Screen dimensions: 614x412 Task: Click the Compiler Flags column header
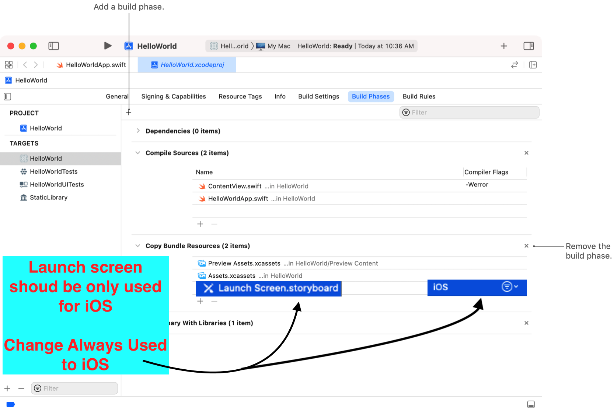[x=486, y=172]
